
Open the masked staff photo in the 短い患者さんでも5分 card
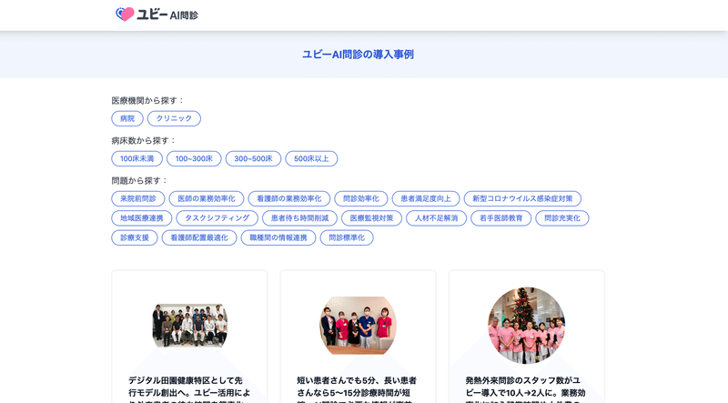[x=358, y=326]
